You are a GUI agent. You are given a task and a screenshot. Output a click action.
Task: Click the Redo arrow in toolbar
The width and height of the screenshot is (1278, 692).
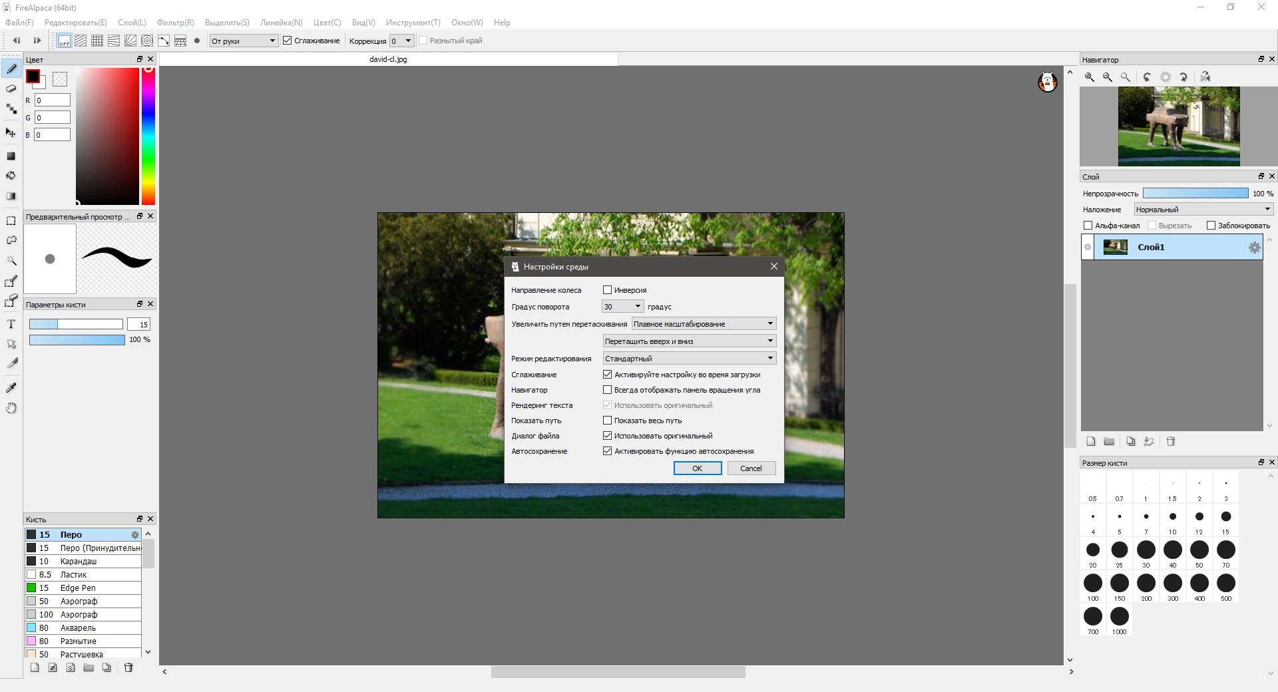click(x=37, y=41)
